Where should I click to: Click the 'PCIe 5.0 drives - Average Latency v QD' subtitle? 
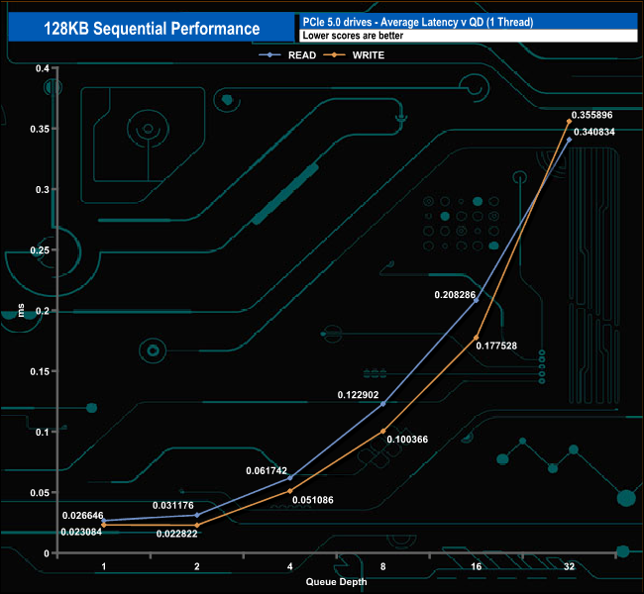pyautogui.click(x=418, y=22)
